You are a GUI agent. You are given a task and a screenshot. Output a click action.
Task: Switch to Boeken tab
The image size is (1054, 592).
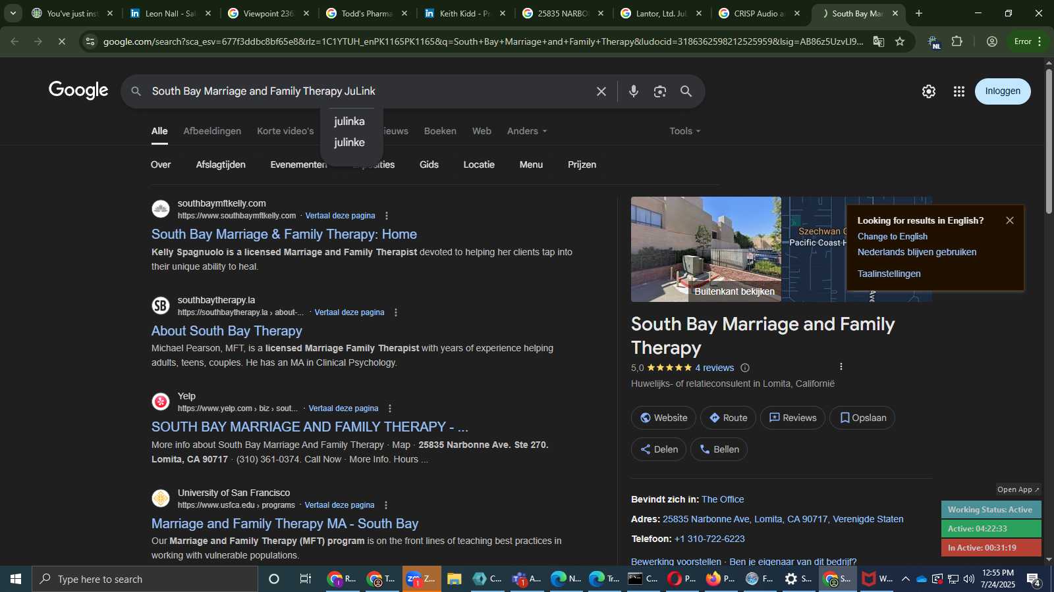coord(440,131)
